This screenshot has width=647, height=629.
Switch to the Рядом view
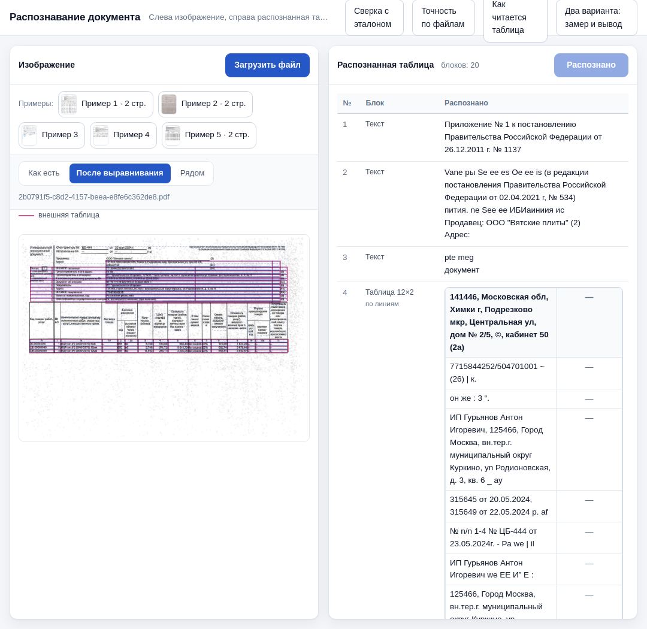(192, 173)
